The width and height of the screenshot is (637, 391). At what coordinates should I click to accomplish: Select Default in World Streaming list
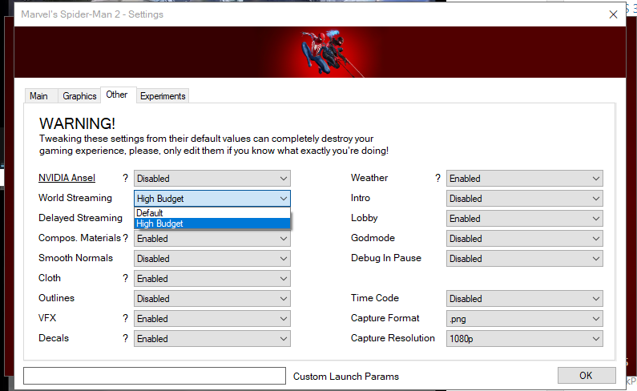[x=212, y=213]
